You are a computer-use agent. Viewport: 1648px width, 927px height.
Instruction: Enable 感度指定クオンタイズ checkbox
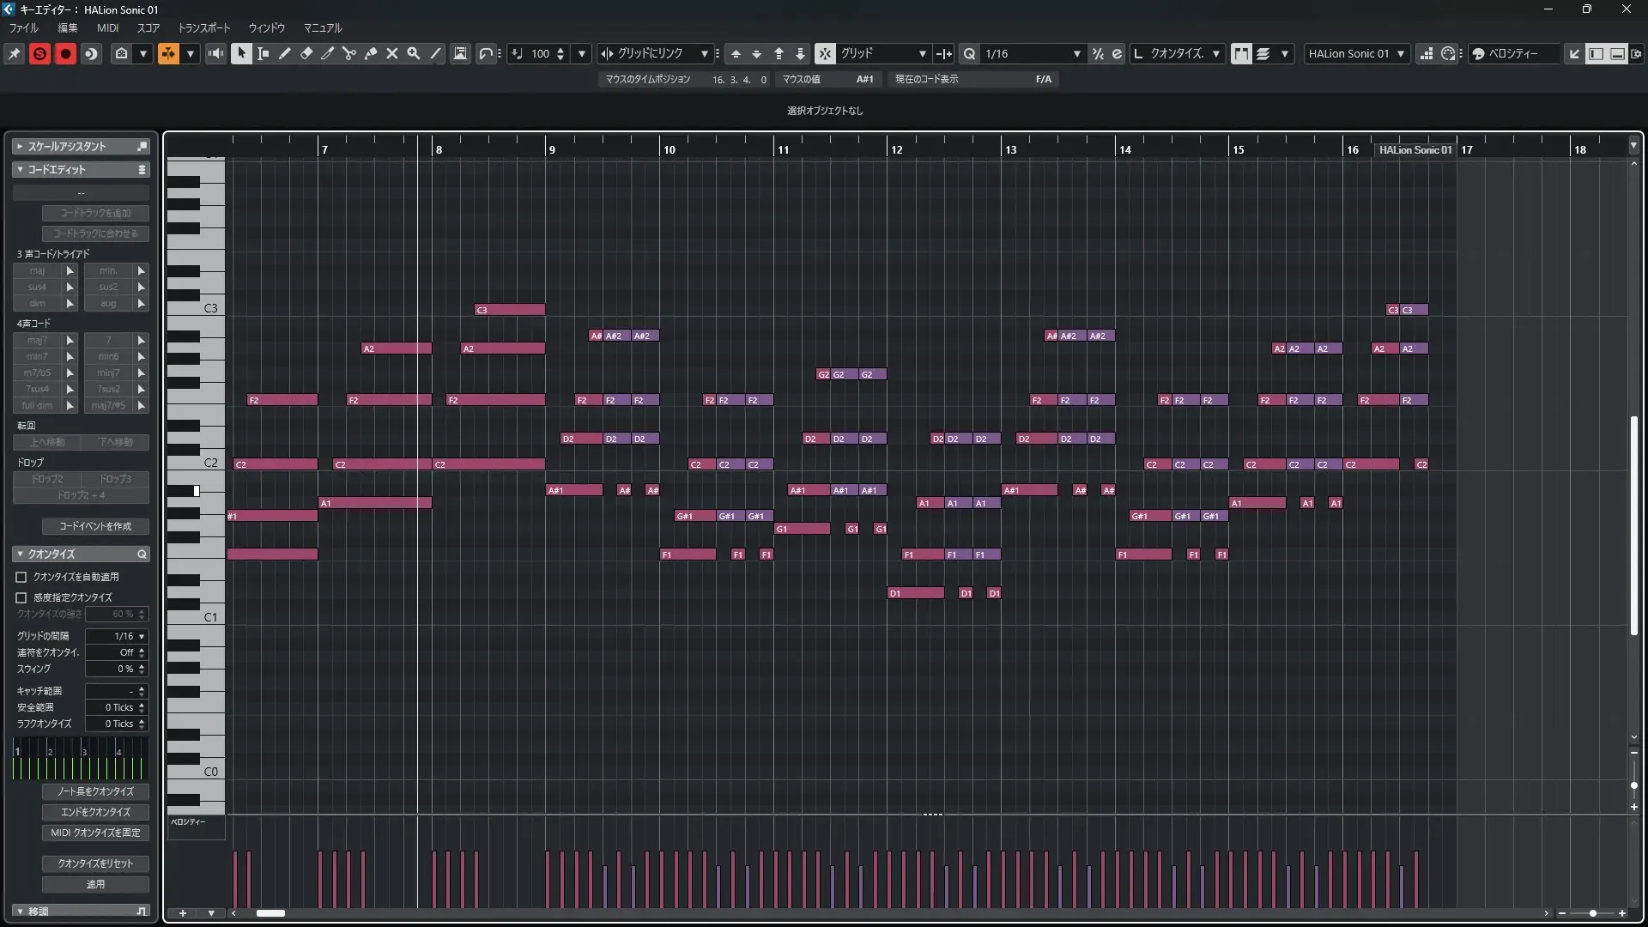21,597
